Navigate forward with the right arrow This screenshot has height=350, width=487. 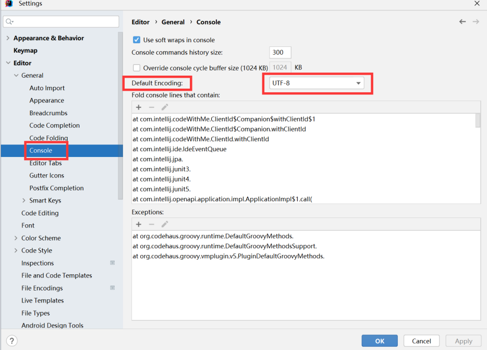click(476, 22)
